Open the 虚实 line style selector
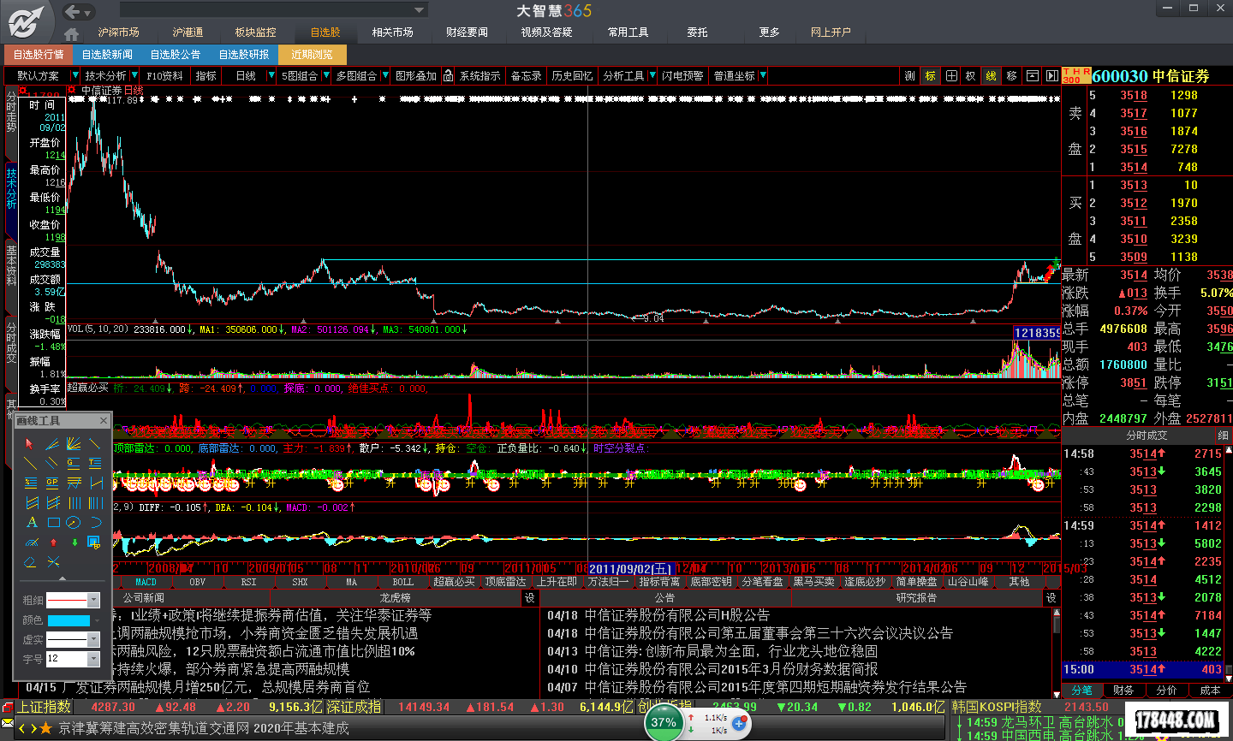This screenshot has height=741, width=1233. [x=73, y=639]
